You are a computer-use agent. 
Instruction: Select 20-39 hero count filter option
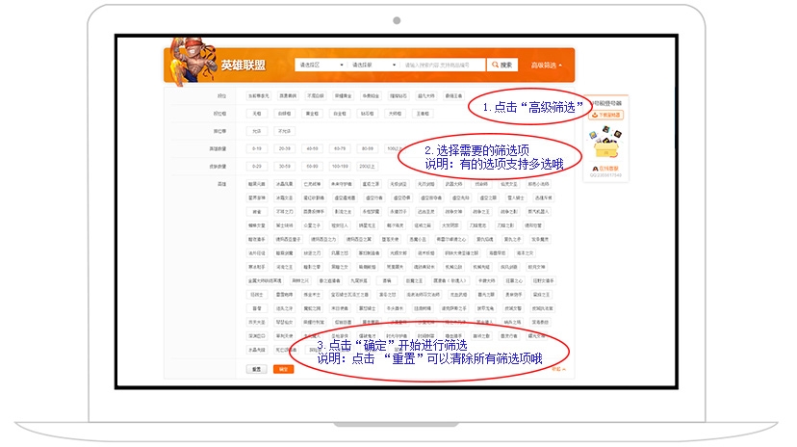click(x=284, y=148)
